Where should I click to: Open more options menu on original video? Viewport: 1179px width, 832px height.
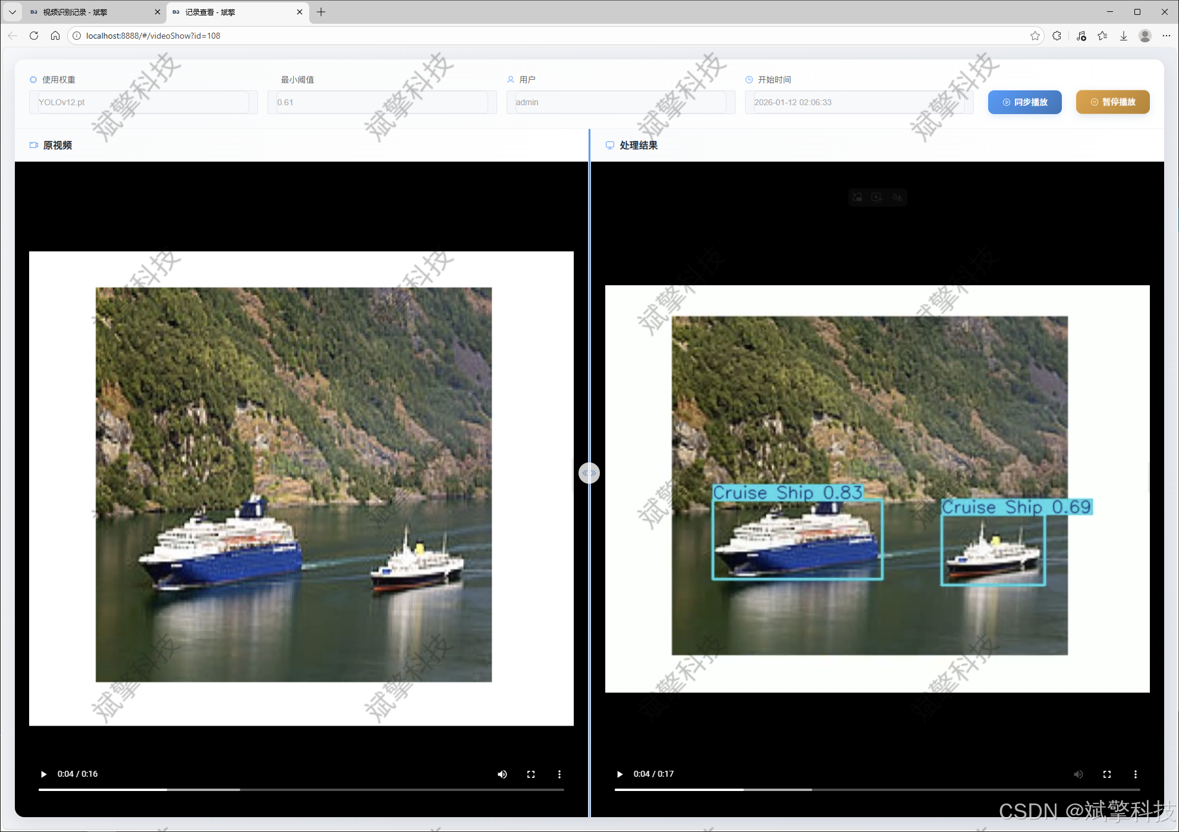coord(559,774)
